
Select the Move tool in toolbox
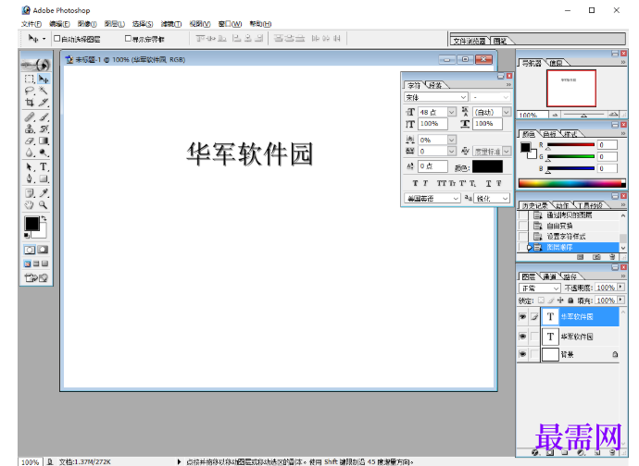[x=44, y=79]
